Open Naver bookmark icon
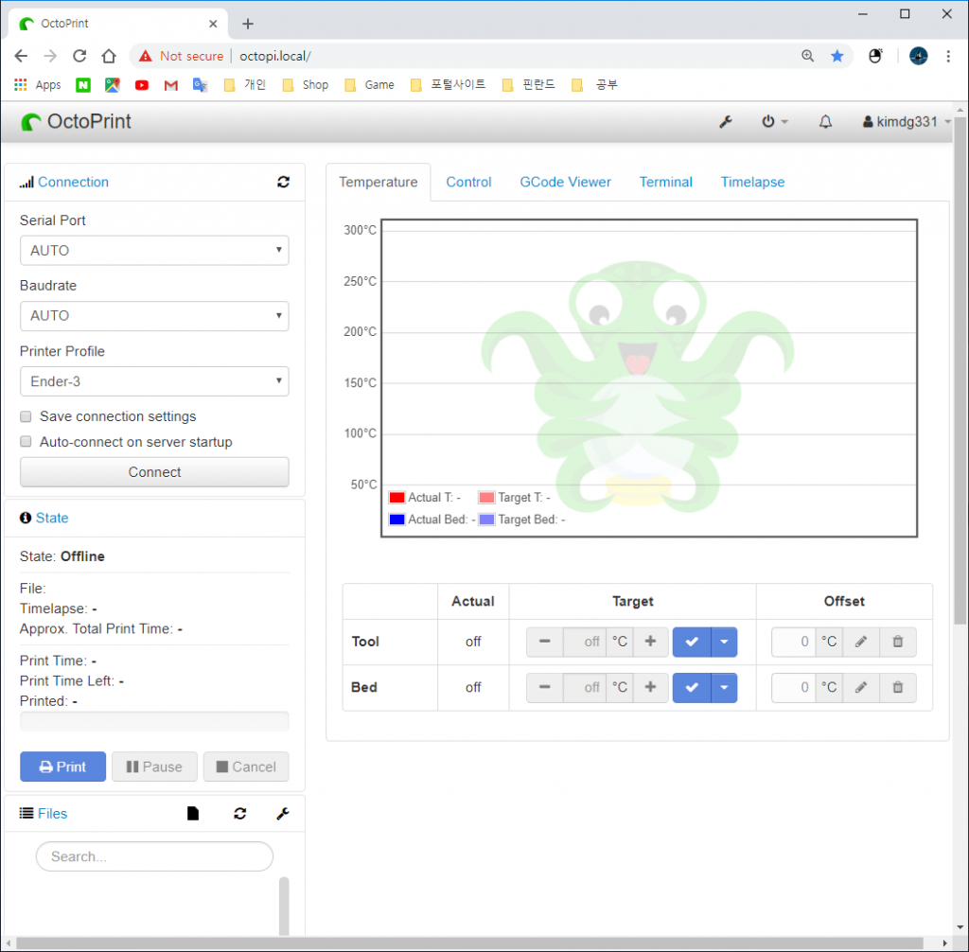Screen dimensions: 969x952 pyautogui.click(x=83, y=84)
